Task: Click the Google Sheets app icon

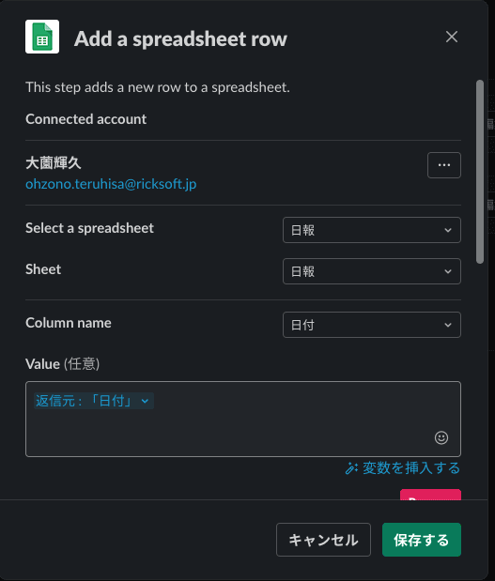Action: (42, 37)
